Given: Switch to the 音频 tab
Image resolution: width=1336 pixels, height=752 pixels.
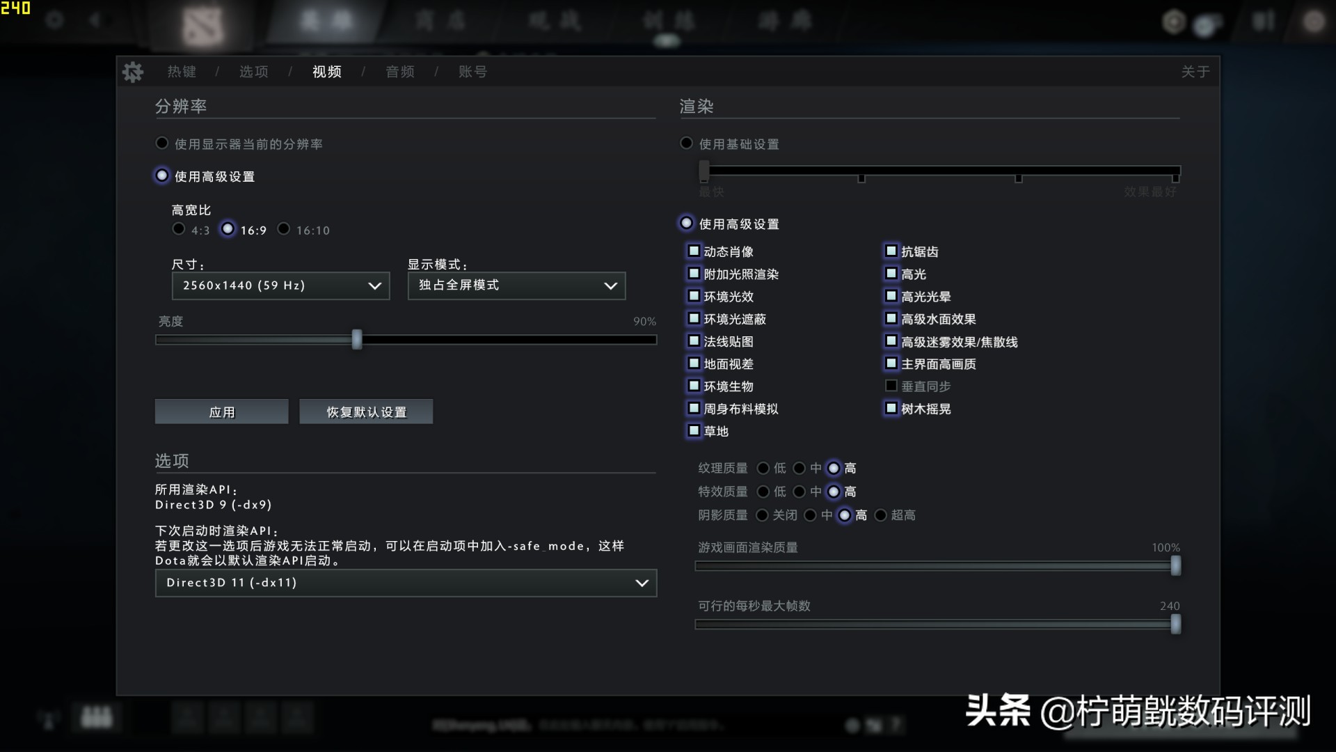Looking at the screenshot, I should (x=400, y=71).
